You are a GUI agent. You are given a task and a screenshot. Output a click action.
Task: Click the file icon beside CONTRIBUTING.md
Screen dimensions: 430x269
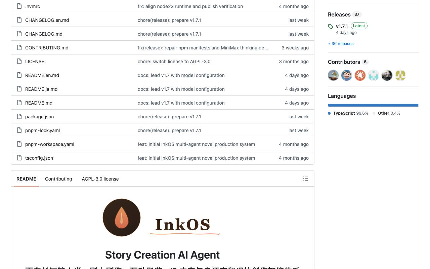(19, 48)
